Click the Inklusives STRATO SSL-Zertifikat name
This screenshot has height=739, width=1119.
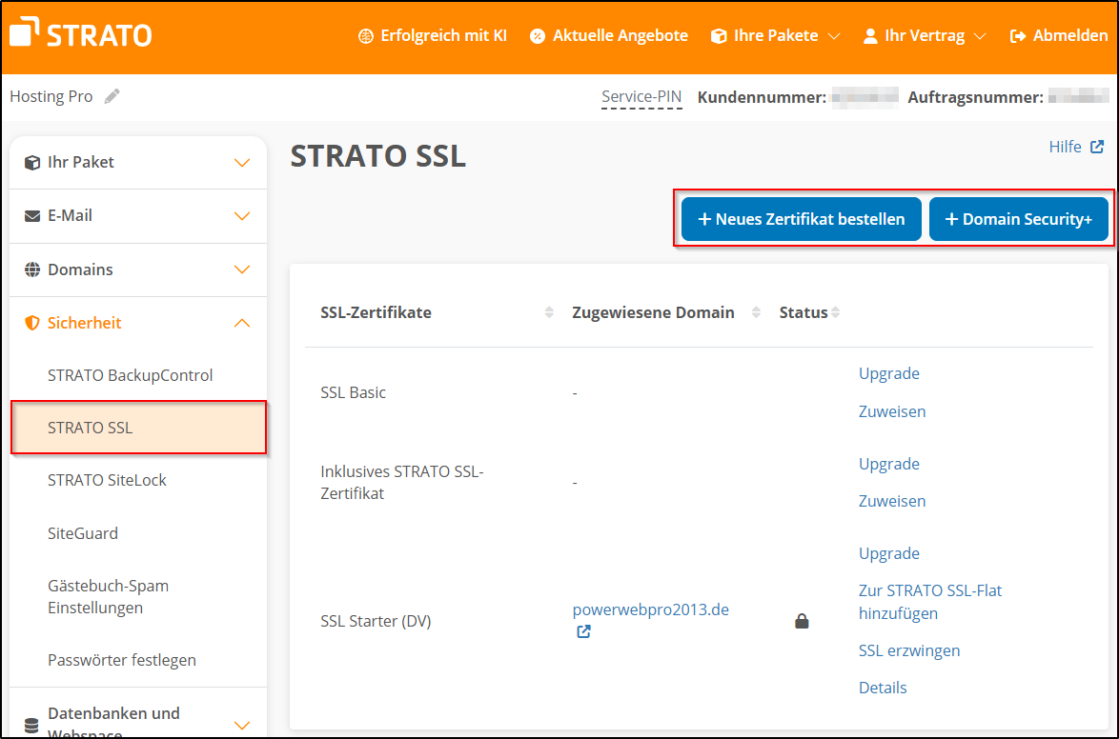pyautogui.click(x=402, y=482)
